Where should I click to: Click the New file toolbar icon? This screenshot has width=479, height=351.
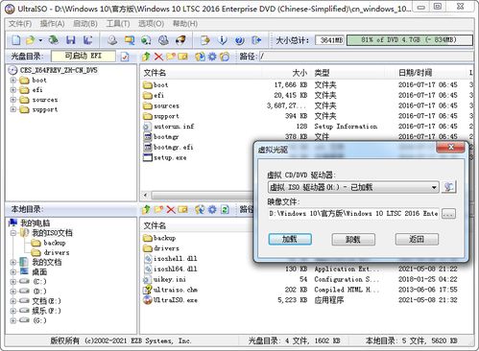(16, 40)
